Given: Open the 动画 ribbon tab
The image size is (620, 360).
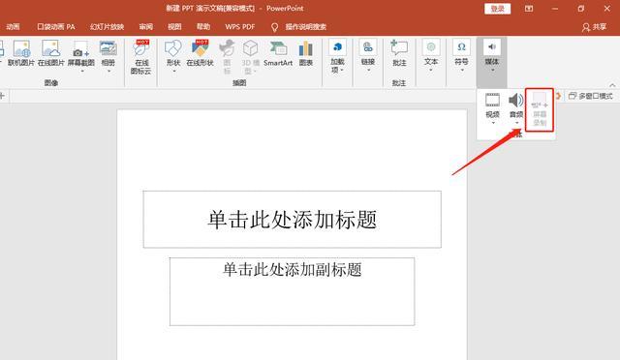Looking at the screenshot, I should (x=13, y=27).
